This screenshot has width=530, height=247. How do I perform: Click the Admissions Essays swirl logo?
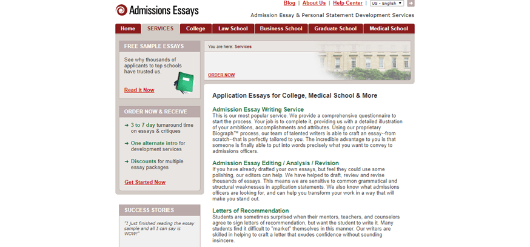[x=121, y=10]
